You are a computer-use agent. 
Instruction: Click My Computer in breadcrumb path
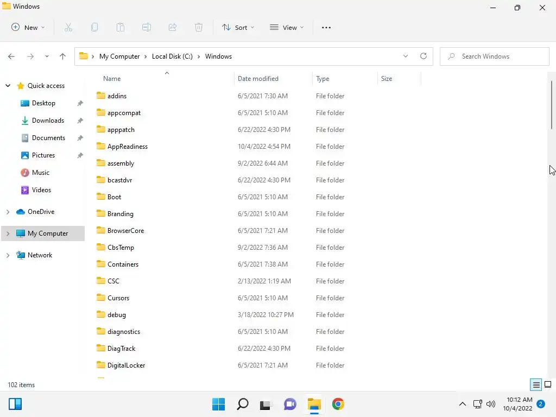[x=119, y=56]
